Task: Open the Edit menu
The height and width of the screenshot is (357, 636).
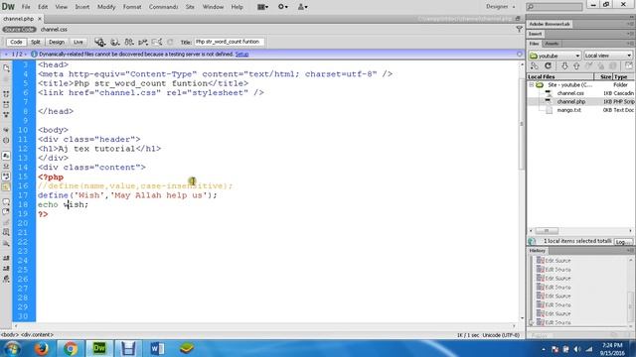Action: pyautogui.click(x=43, y=7)
